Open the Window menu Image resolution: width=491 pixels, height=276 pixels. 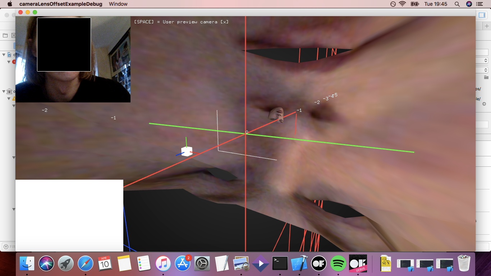click(118, 4)
